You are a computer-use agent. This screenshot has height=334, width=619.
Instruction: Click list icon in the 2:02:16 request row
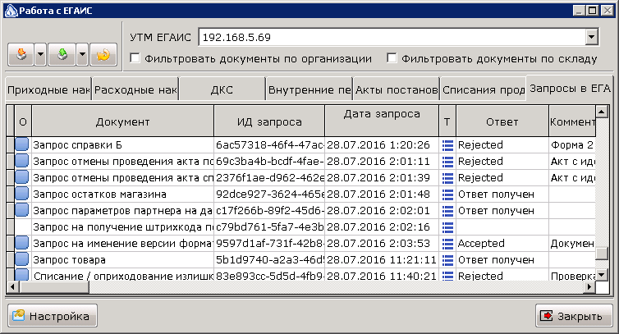(x=447, y=227)
